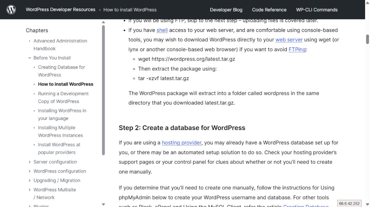Image resolution: width=370 pixels, height=207 pixels.
Task: Select How to install WordPress in sidebar
Action: 66,84
